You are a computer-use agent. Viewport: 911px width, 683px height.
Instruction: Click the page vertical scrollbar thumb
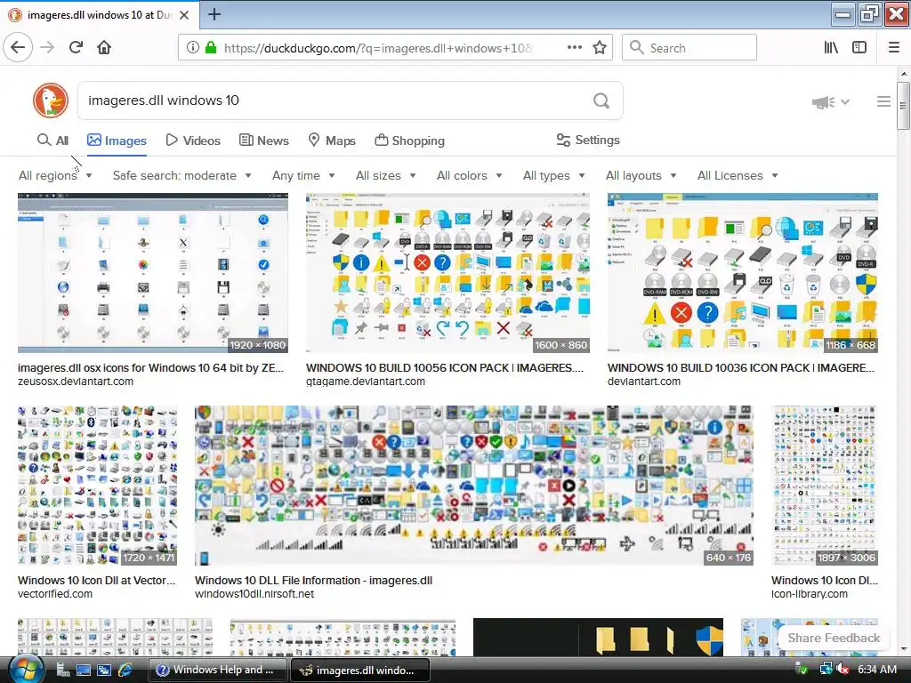coord(903,106)
